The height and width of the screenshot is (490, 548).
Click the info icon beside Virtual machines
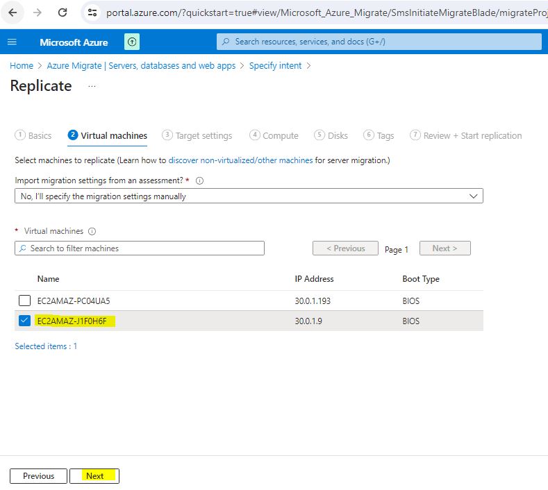[x=92, y=232]
